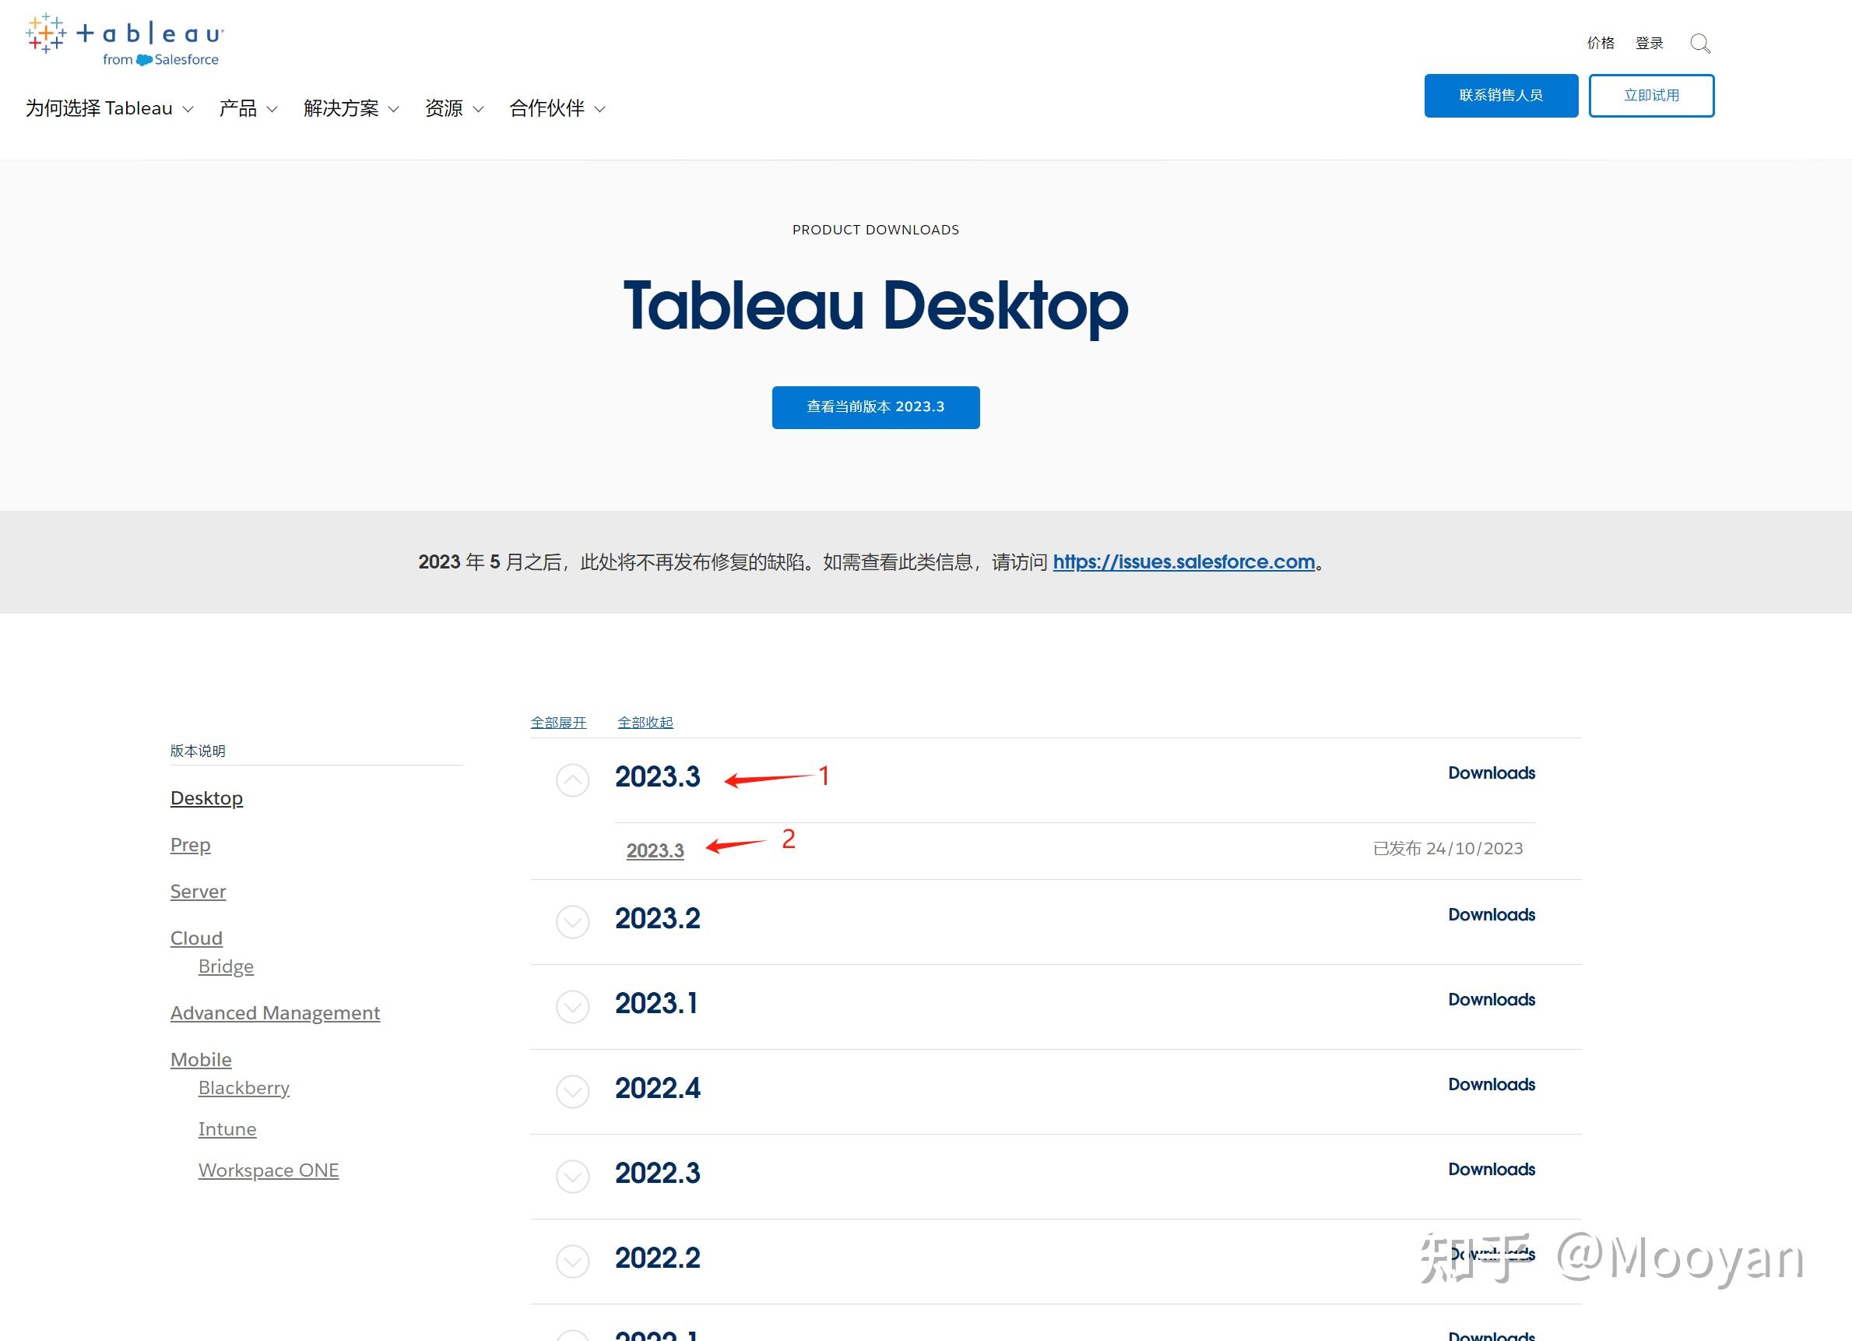Open the 2023.3 release sub-link
This screenshot has width=1852, height=1341.
(x=655, y=850)
